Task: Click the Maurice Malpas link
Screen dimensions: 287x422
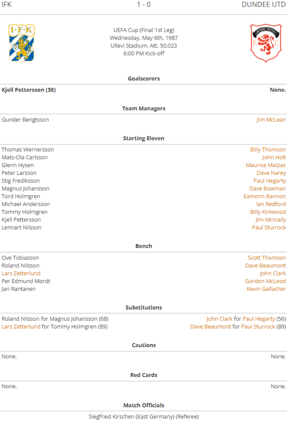Action: click(x=266, y=165)
